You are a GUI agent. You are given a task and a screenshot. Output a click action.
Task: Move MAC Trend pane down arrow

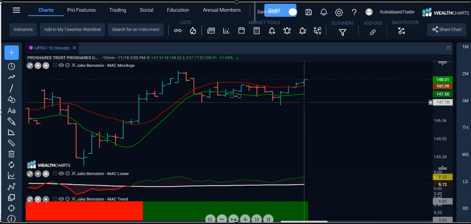[38, 199]
